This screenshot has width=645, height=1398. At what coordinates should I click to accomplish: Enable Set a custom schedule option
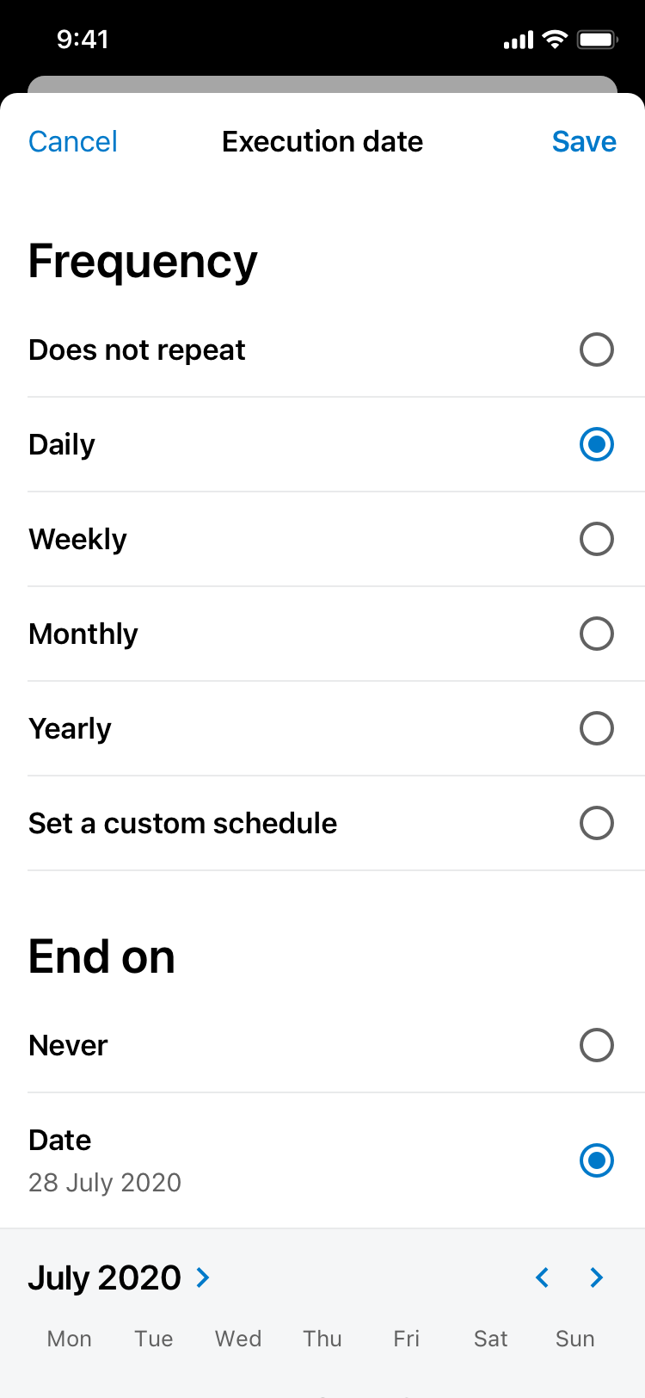pos(596,823)
